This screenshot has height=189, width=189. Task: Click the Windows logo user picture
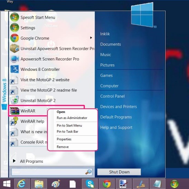click(142, 15)
